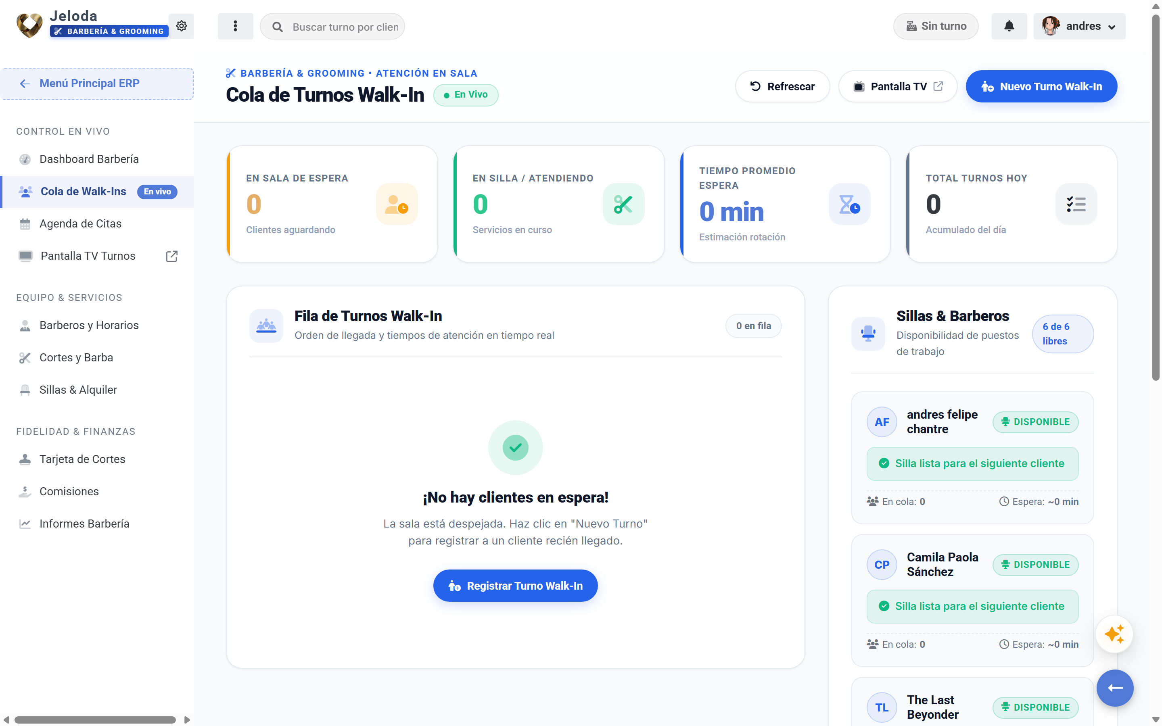This screenshot has height=726, width=1162.
Task: Open Sillas & Alquiler section
Action: click(98, 390)
